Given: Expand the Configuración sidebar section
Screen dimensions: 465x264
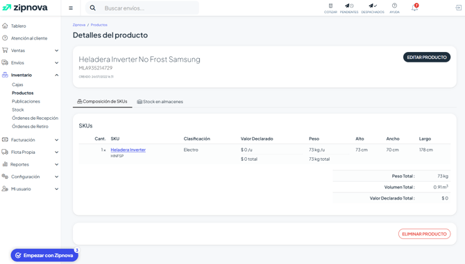Looking at the screenshot, I should [x=31, y=177].
